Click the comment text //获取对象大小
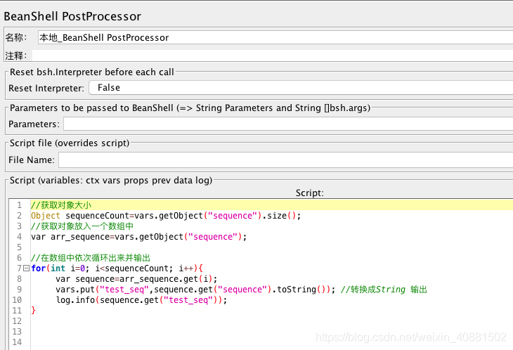 [x=61, y=205]
